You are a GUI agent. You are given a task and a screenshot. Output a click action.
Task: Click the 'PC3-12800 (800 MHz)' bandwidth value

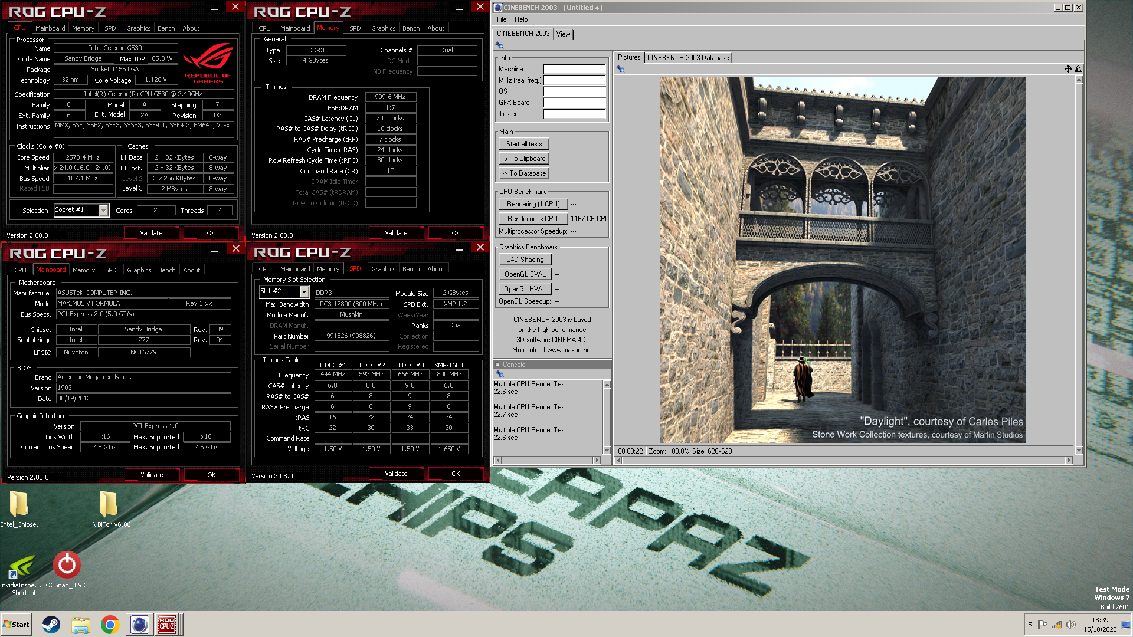point(351,304)
